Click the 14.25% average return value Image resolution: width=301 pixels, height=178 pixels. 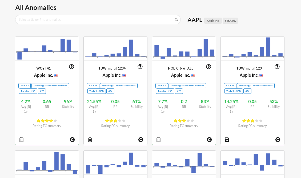(x=231, y=102)
